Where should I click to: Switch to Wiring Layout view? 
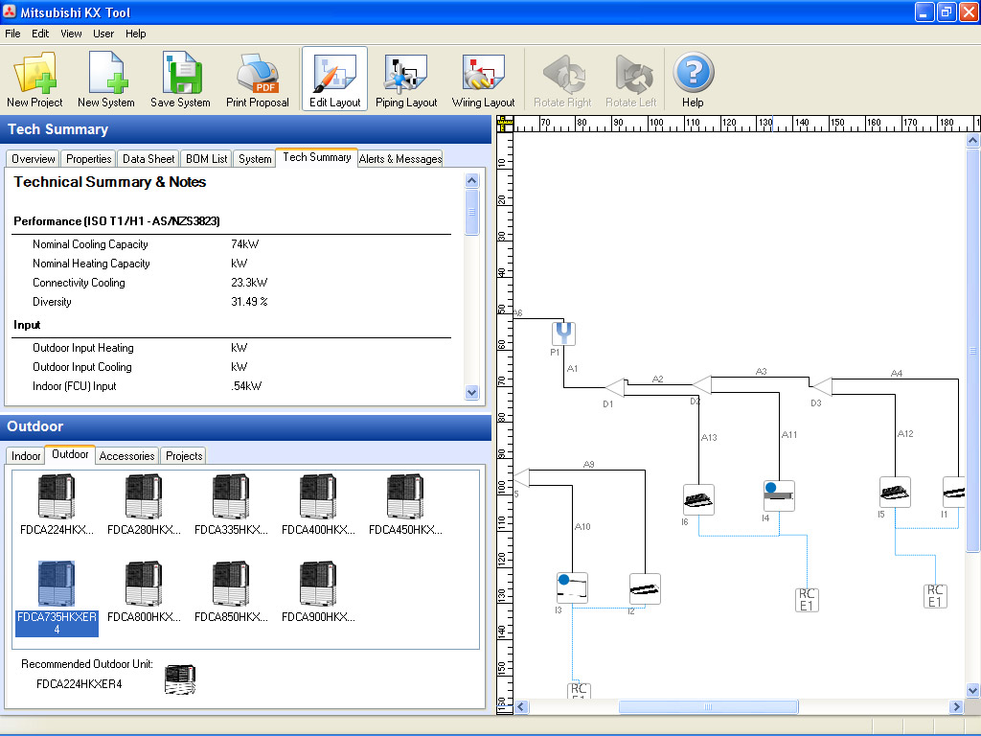pos(483,79)
